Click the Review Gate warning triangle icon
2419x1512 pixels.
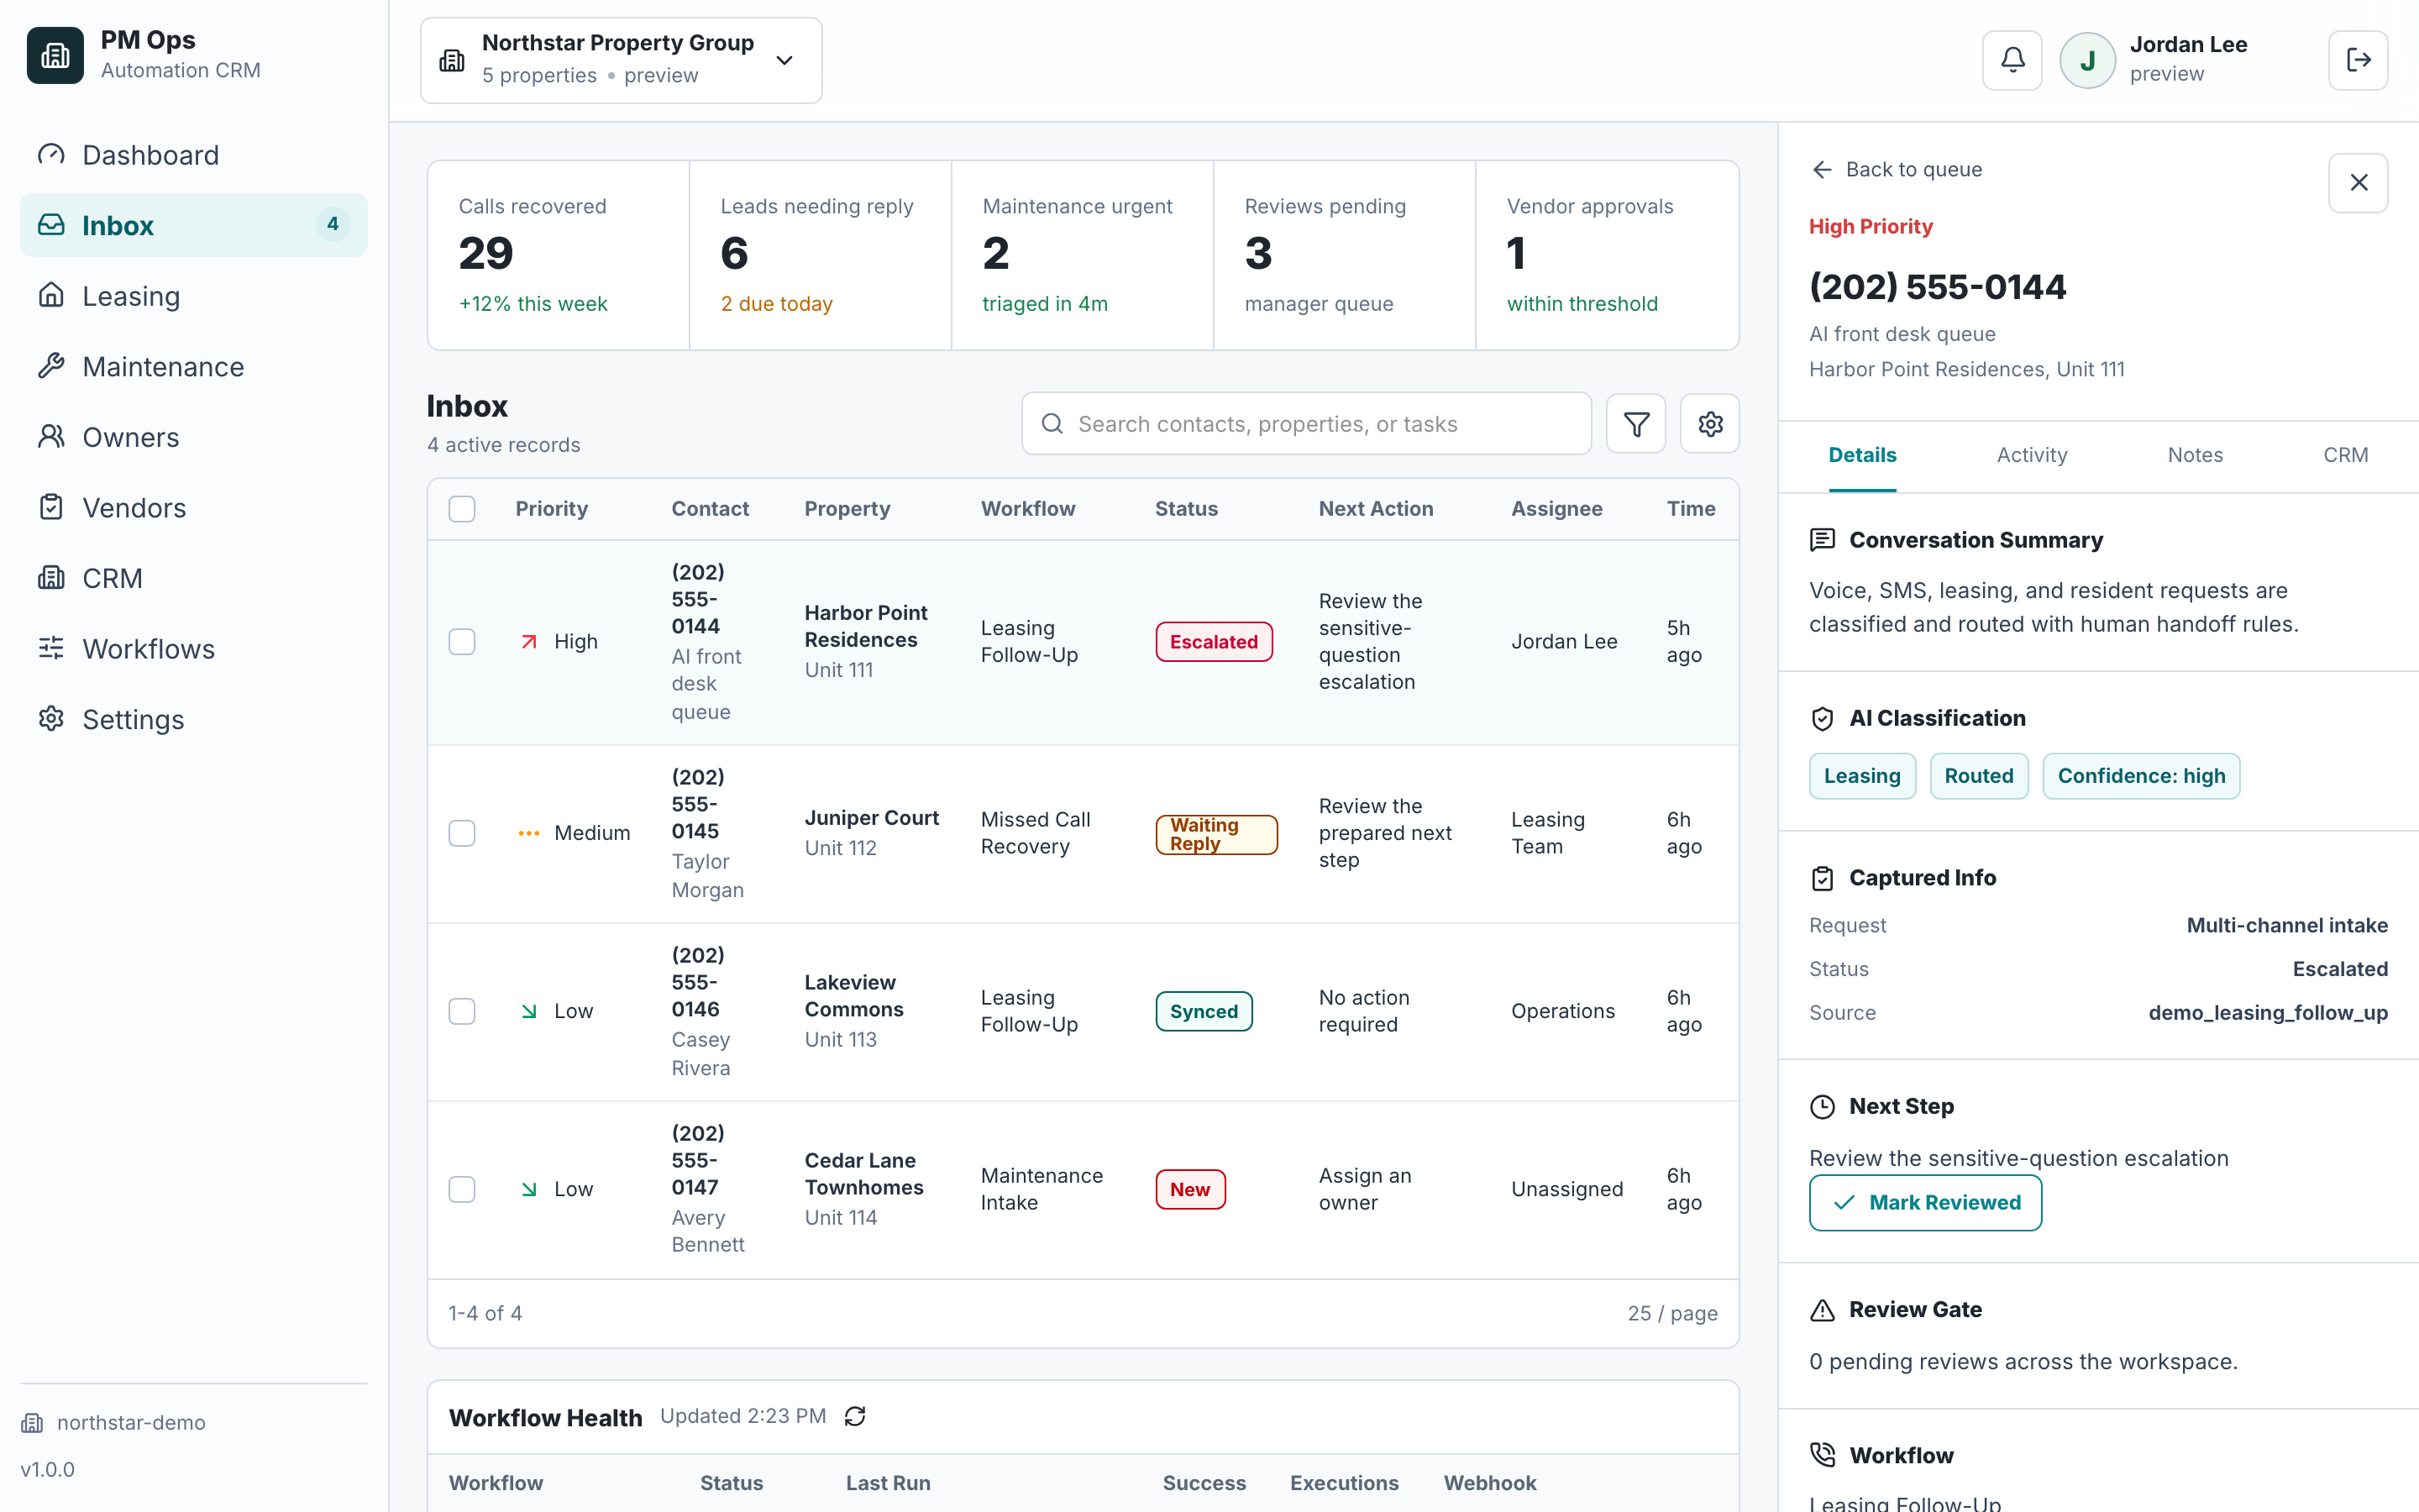[1823, 1310]
